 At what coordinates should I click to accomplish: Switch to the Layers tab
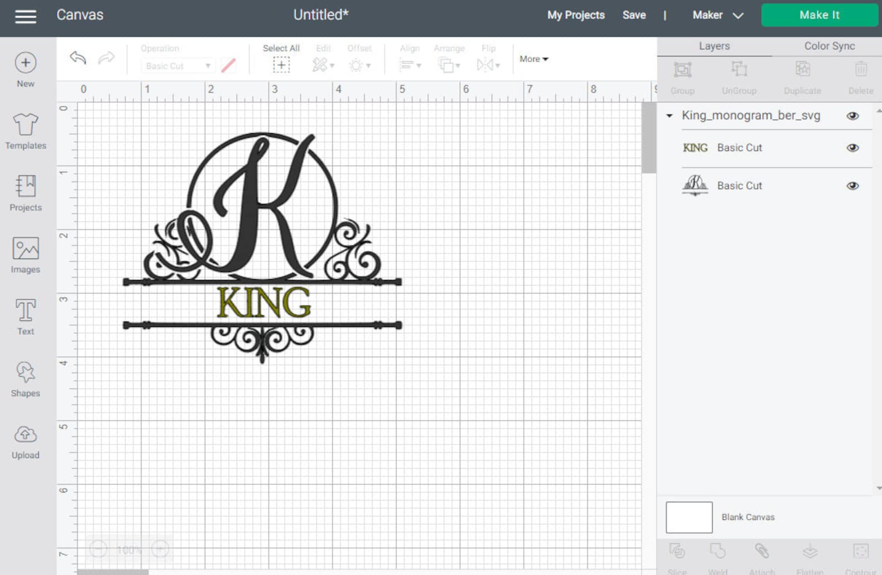714,46
